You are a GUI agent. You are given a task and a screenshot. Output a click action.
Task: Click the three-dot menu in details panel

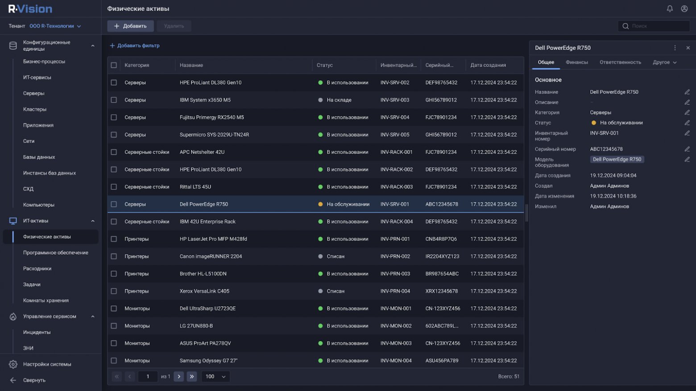point(675,48)
